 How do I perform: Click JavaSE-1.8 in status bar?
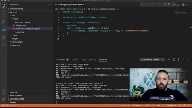[x=172, y=105]
